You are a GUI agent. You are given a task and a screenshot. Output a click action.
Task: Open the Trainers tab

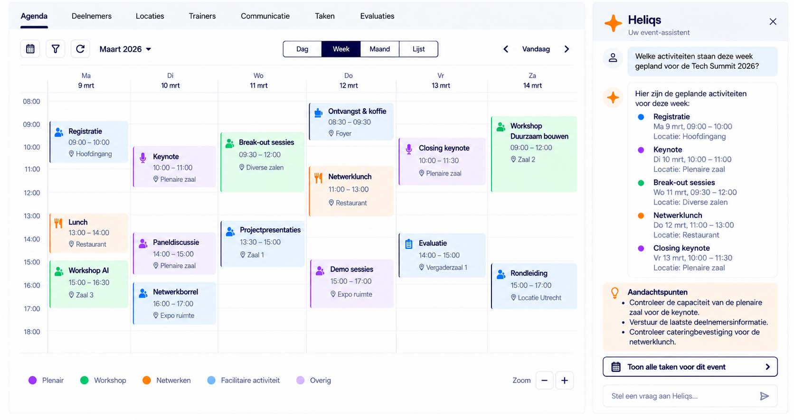coord(202,16)
